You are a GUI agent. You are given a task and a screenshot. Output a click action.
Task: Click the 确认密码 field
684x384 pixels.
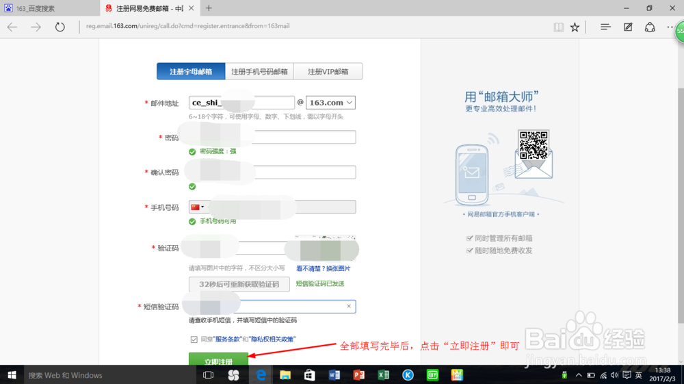pyautogui.click(x=272, y=172)
